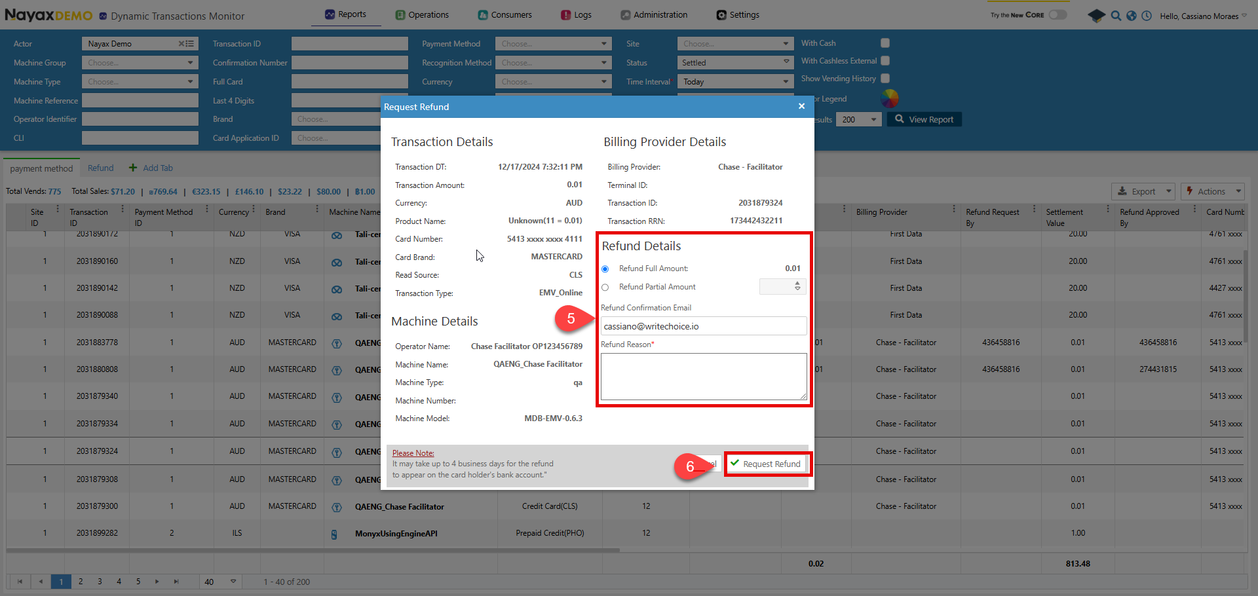
Task: Click the clock icon in header
Action: [1147, 16]
